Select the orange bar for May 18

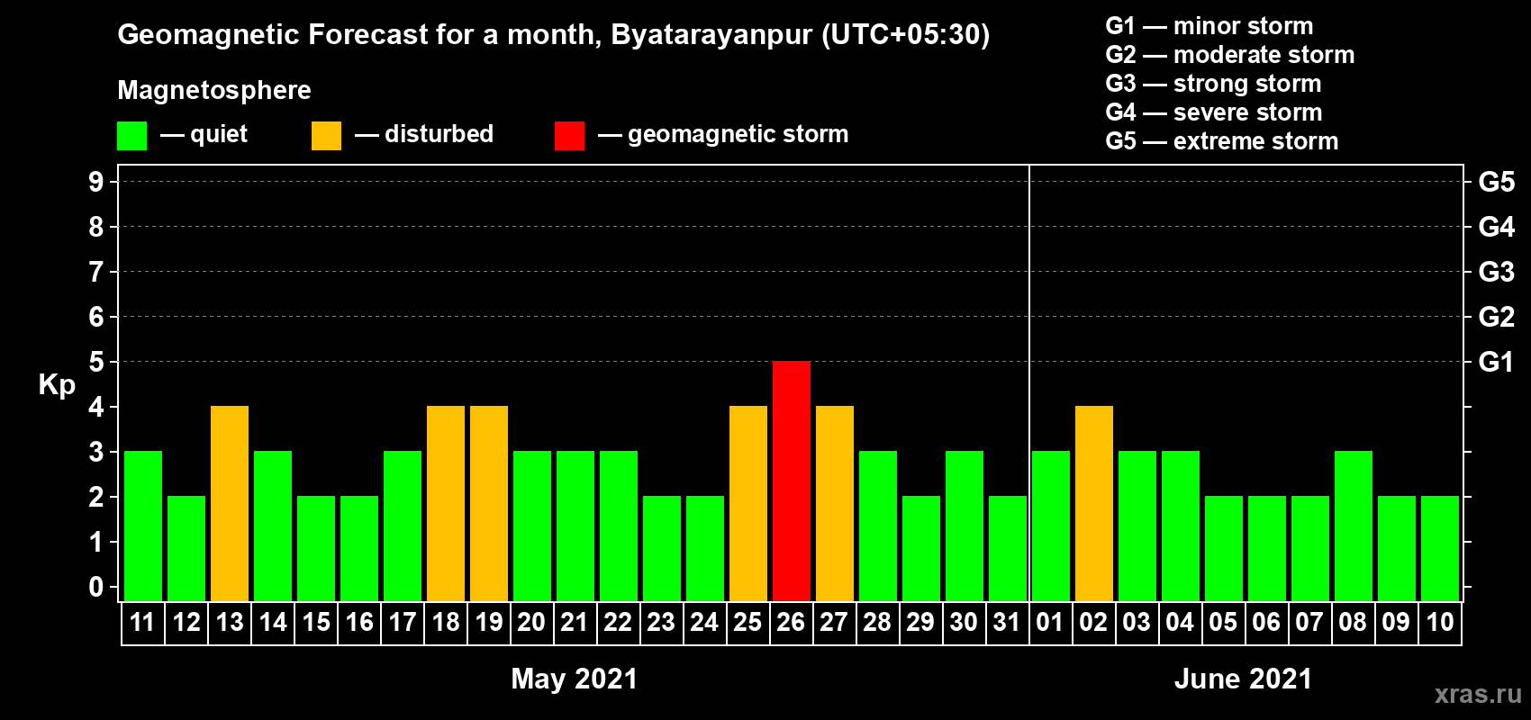pyautogui.click(x=446, y=504)
